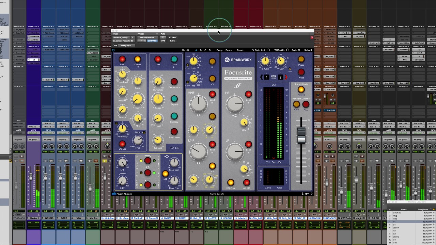Toggle the De-Ess button
The height and width of the screenshot is (245, 436).
pyautogui.click(x=122, y=144)
